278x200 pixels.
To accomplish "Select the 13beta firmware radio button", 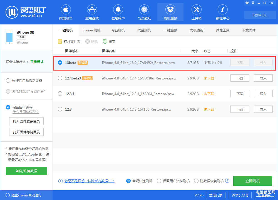I will coord(60,62).
